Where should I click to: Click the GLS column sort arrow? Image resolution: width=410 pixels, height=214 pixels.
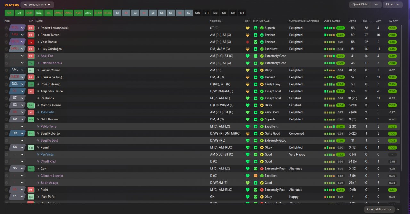(x=372, y=21)
